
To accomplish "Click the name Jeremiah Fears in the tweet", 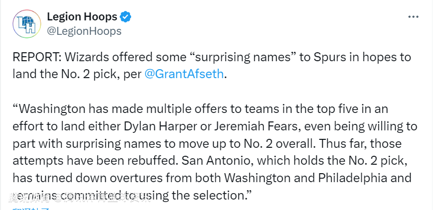I will [249, 126].
